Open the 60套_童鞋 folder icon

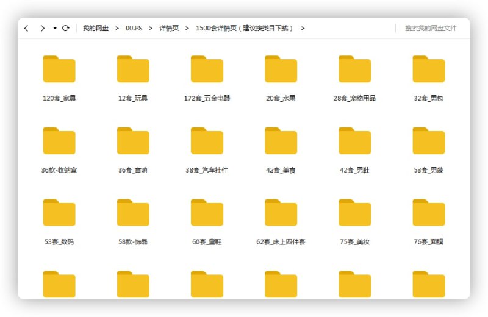pyautogui.click(x=207, y=213)
